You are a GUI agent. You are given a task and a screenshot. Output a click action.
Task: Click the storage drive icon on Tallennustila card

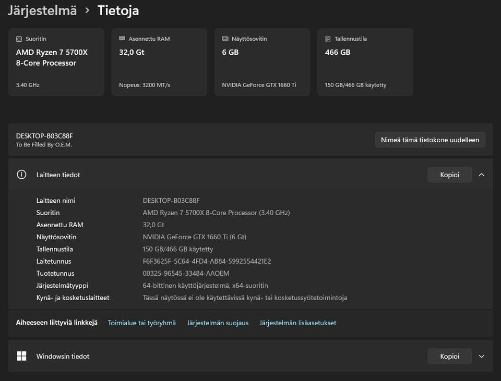(328, 39)
